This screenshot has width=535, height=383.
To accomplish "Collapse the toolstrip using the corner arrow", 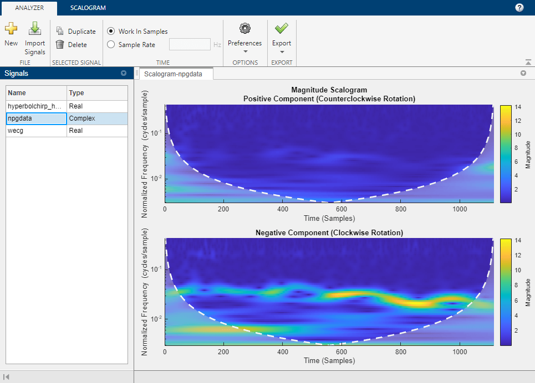I will click(527, 63).
